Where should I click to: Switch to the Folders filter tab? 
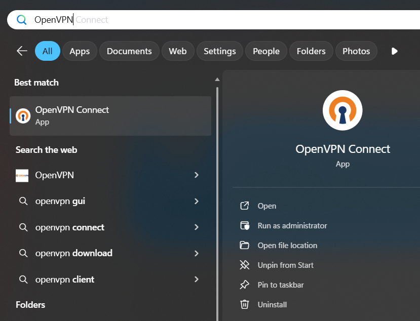[311, 51]
